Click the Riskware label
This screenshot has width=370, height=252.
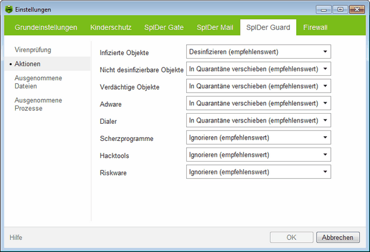pos(113,172)
